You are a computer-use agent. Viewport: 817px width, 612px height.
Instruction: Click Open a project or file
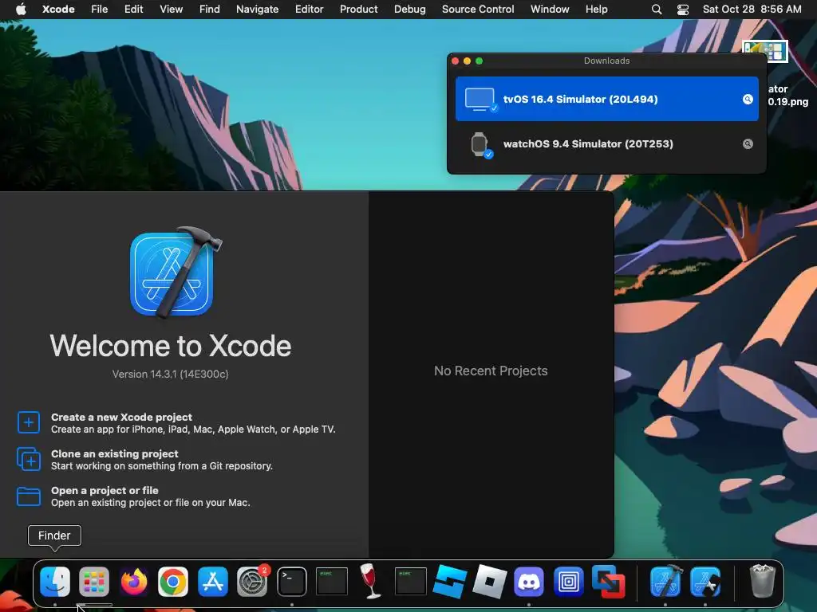105,490
